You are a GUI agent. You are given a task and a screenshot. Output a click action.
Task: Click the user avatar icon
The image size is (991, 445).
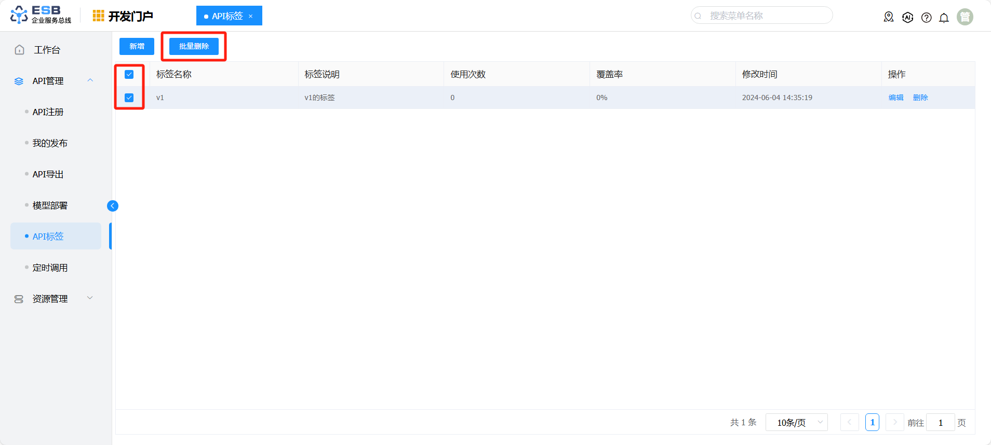[x=965, y=17]
